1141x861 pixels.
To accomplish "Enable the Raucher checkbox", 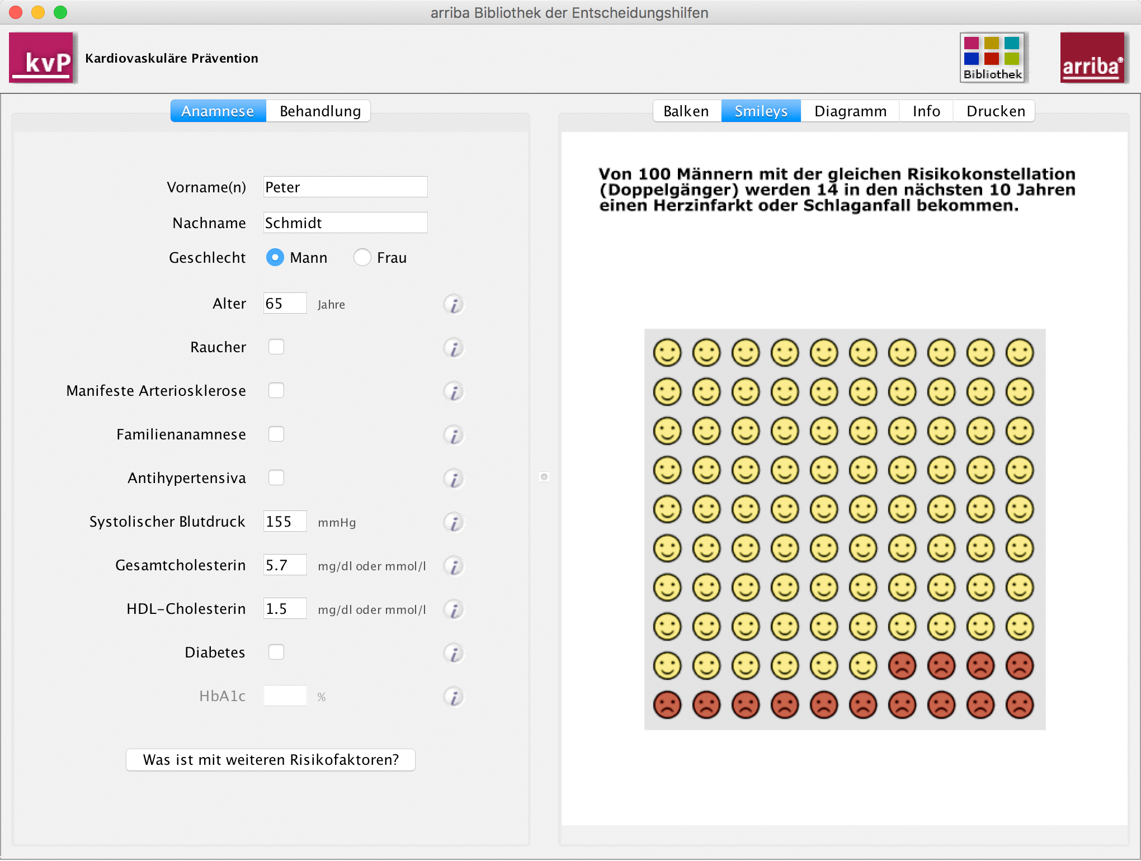I will click(276, 347).
